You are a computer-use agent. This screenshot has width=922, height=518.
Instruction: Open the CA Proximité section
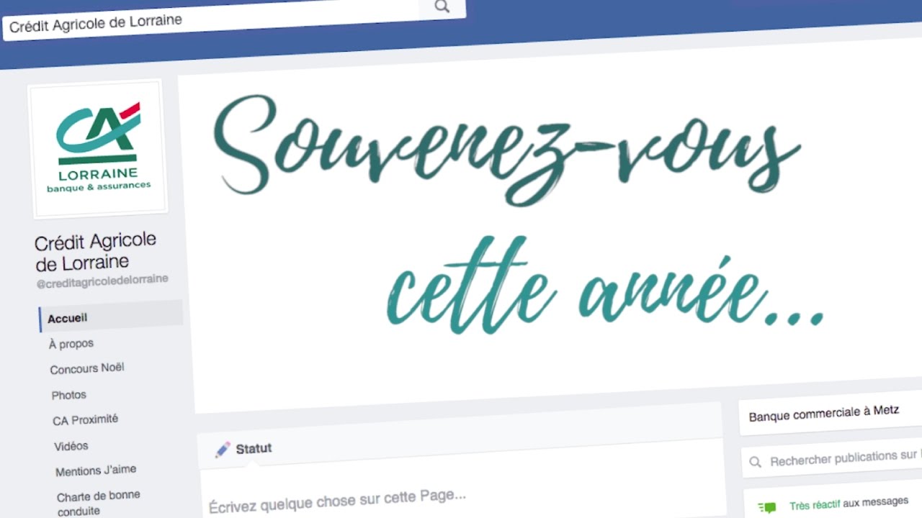(85, 419)
